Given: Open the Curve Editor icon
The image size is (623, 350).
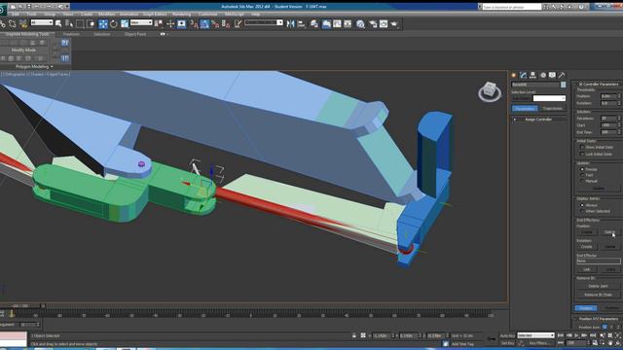Looking at the screenshot, I should point(337,23).
